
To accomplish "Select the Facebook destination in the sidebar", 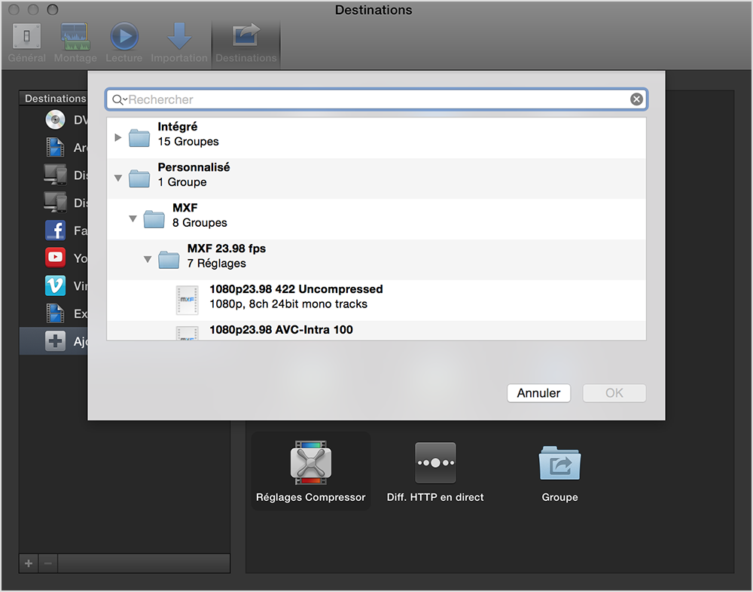I will pyautogui.click(x=55, y=230).
